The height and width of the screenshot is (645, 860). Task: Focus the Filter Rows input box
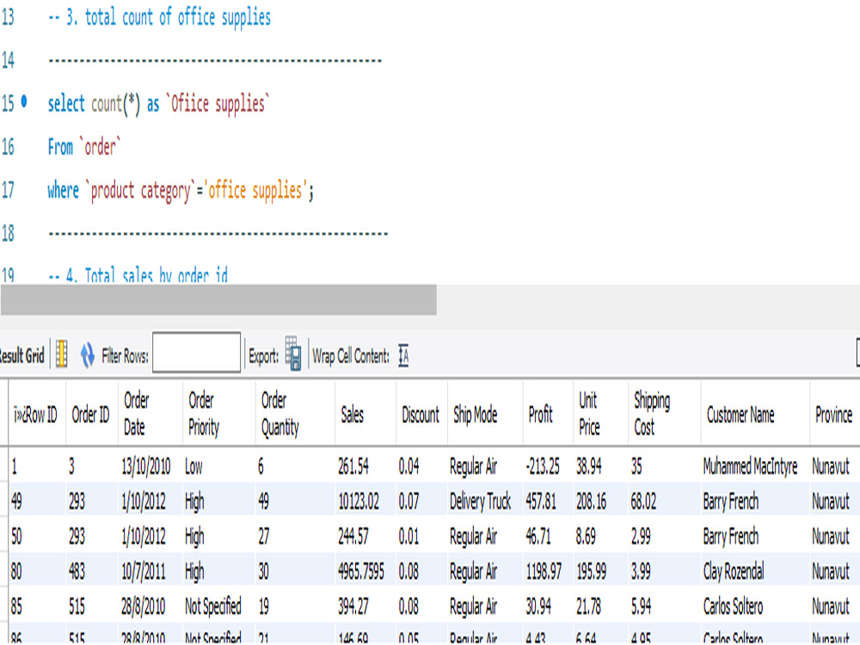tap(196, 352)
